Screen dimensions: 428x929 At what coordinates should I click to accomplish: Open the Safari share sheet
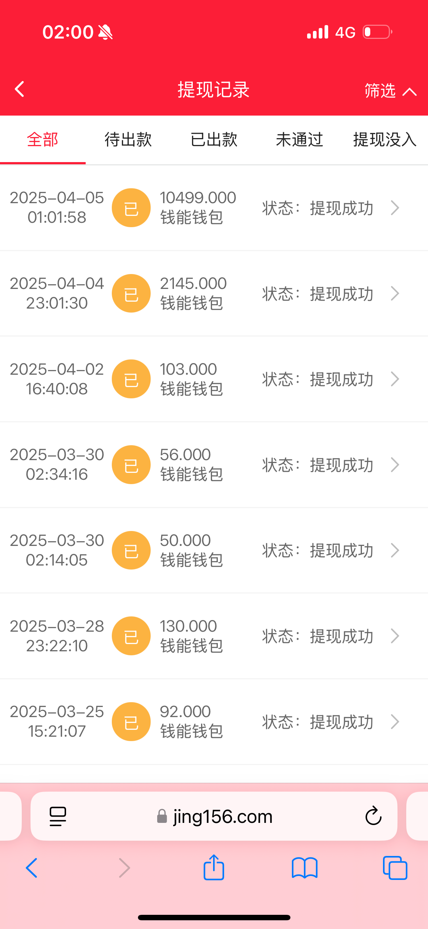click(x=214, y=868)
